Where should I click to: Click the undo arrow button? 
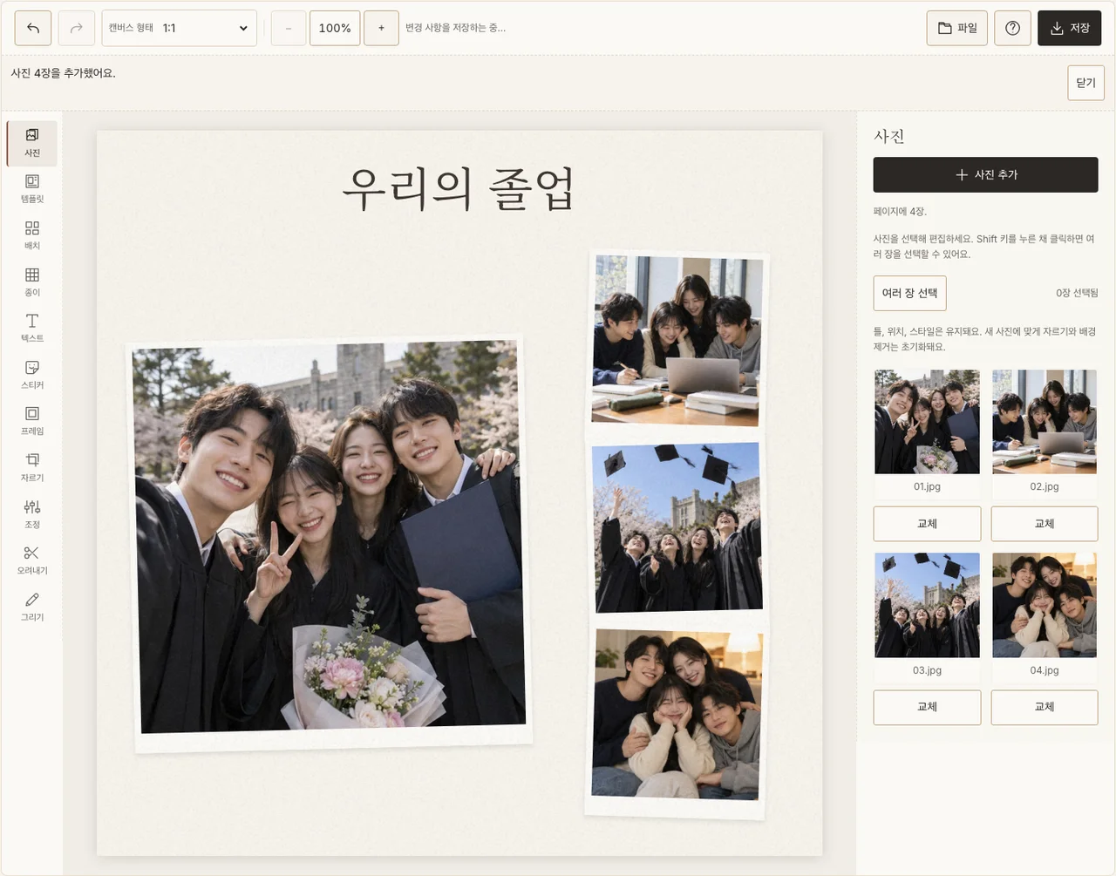click(x=33, y=28)
